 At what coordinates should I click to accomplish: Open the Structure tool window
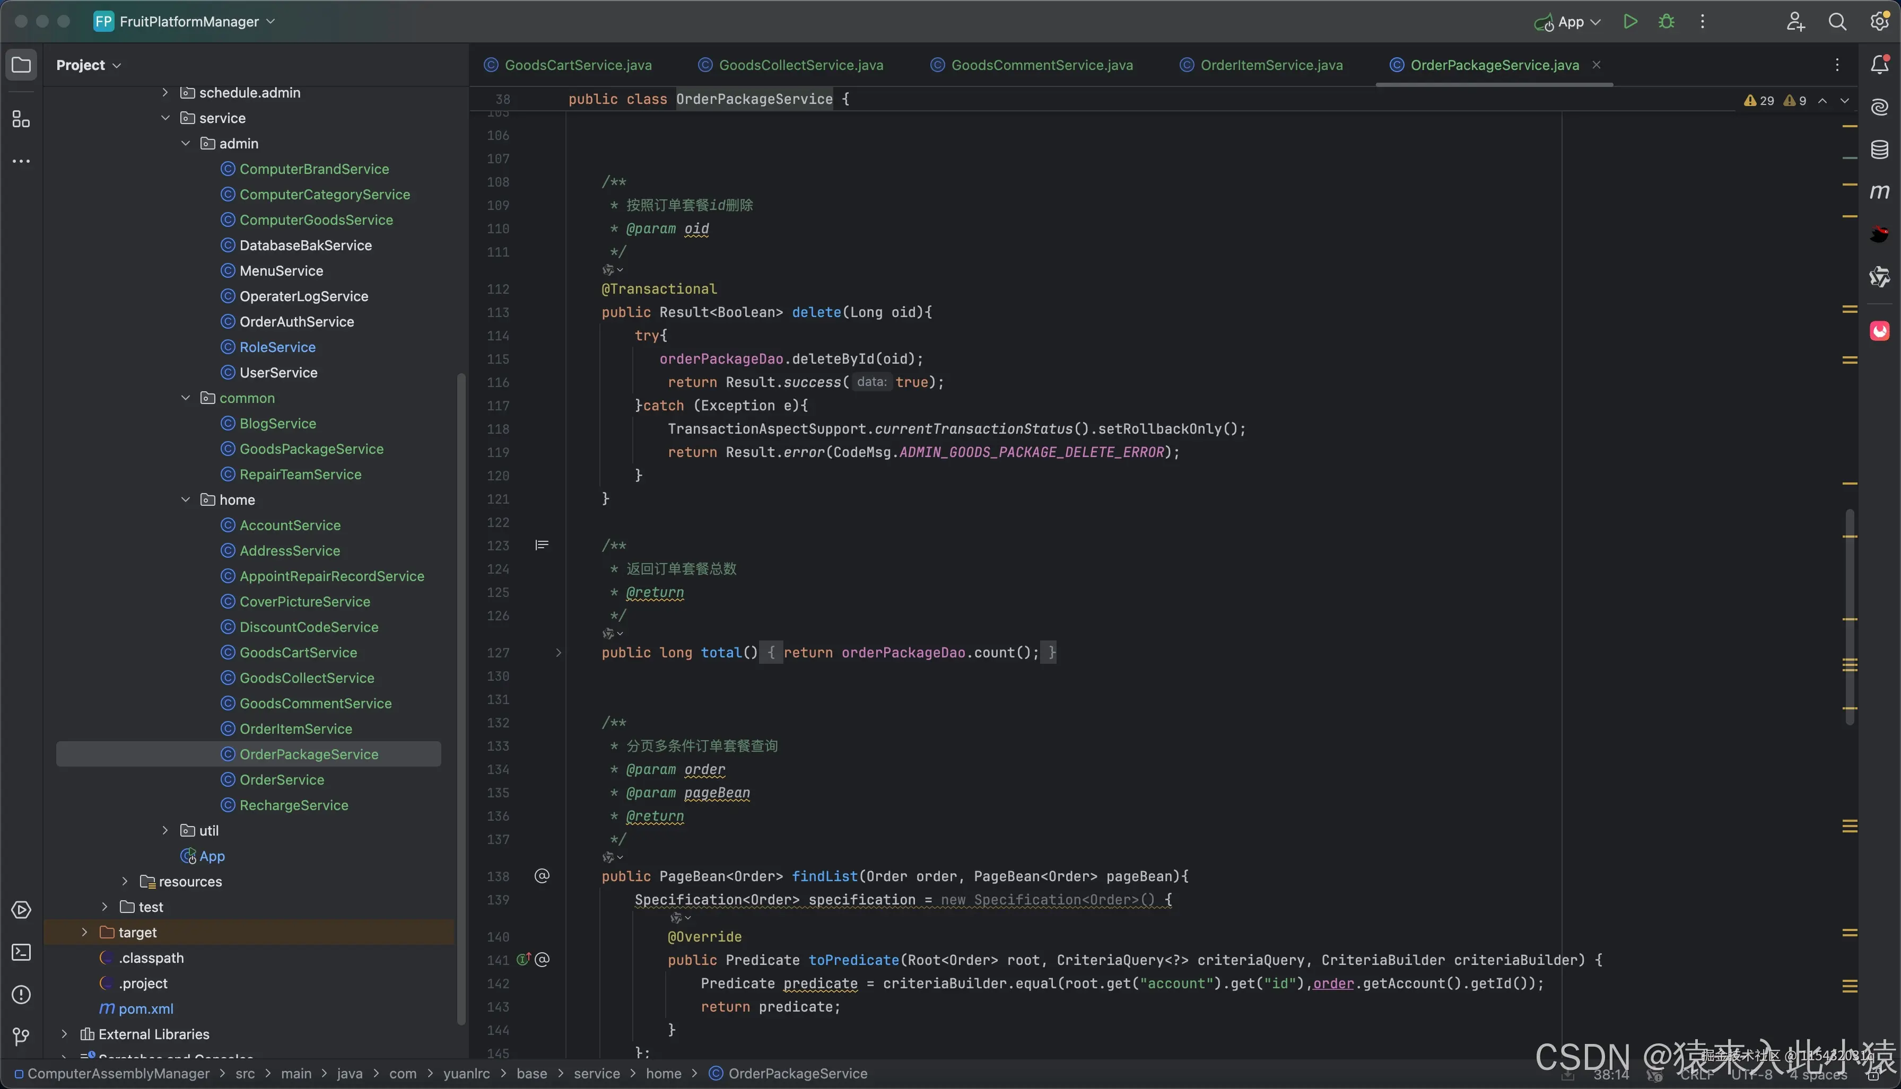click(x=21, y=120)
